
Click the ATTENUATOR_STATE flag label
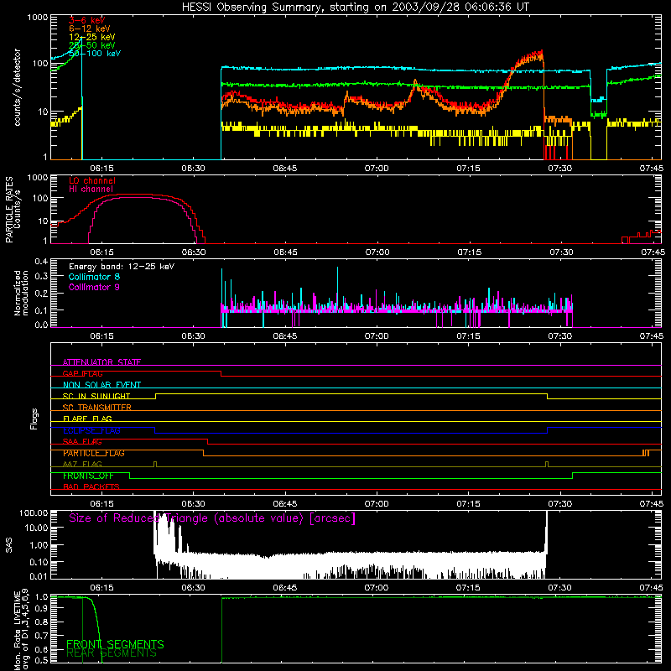[101, 362]
